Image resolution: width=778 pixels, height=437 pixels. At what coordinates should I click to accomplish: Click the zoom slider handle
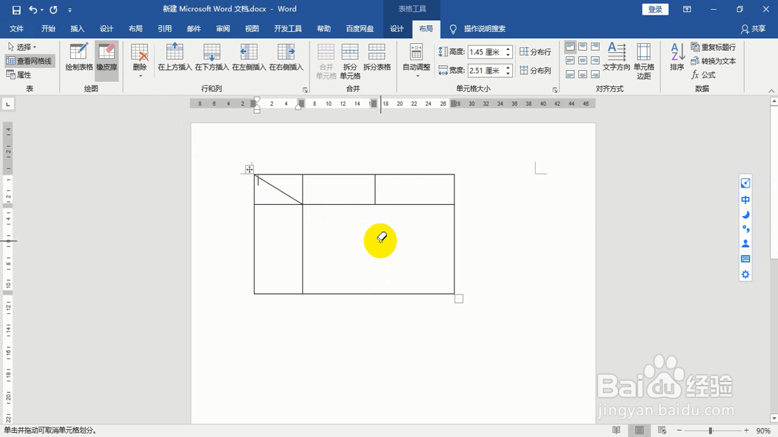(710, 430)
